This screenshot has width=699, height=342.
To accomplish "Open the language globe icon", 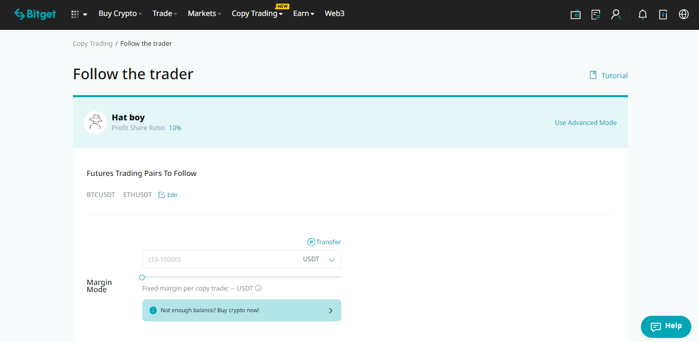I will coord(684,14).
